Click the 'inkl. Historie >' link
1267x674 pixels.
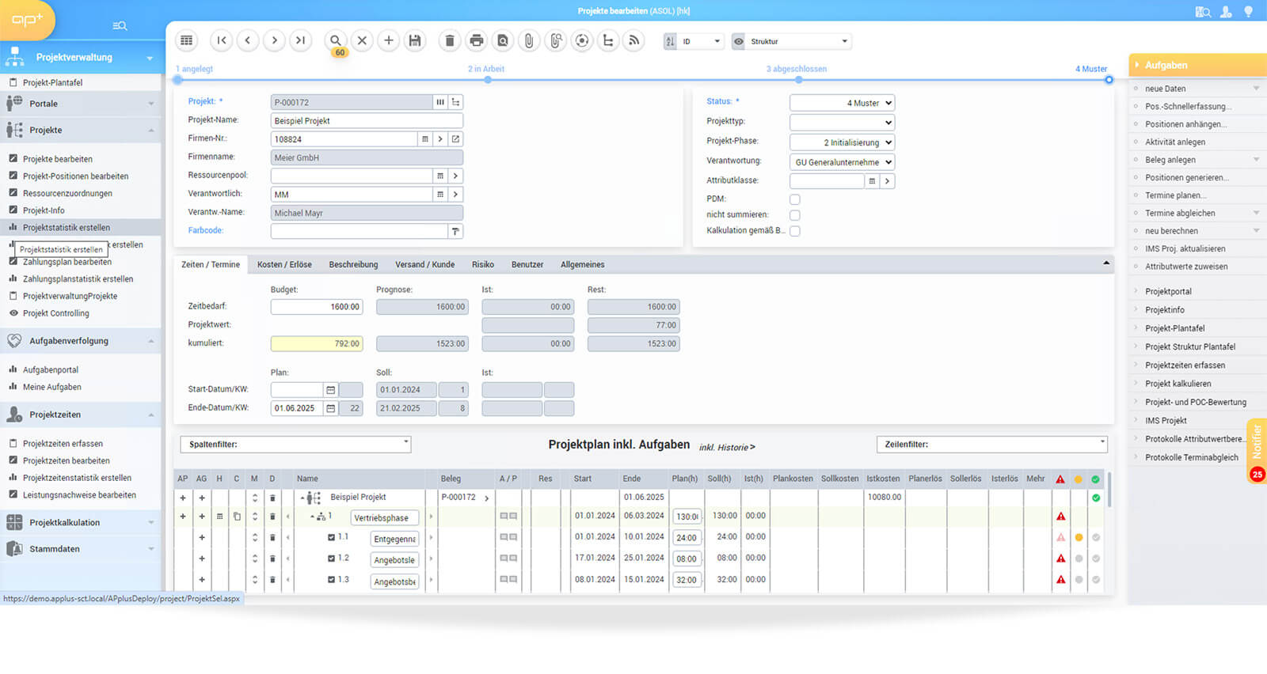727,448
